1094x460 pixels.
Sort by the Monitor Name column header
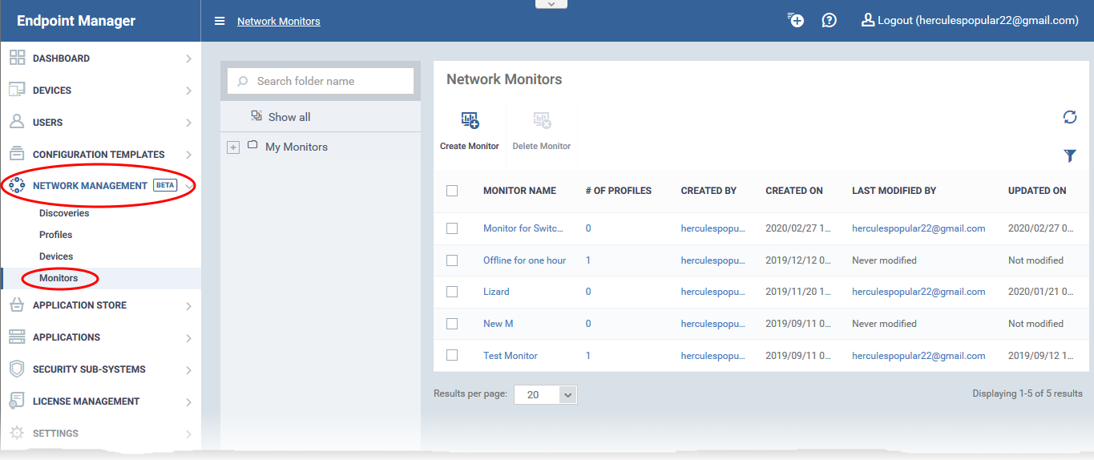[519, 191]
